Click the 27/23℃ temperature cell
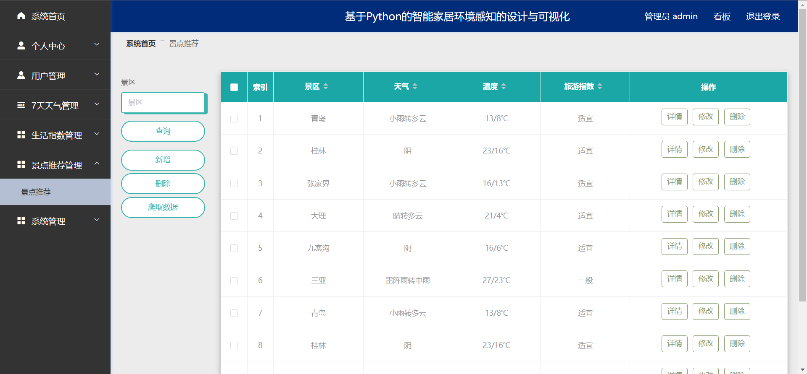807x374 pixels. [x=496, y=280]
